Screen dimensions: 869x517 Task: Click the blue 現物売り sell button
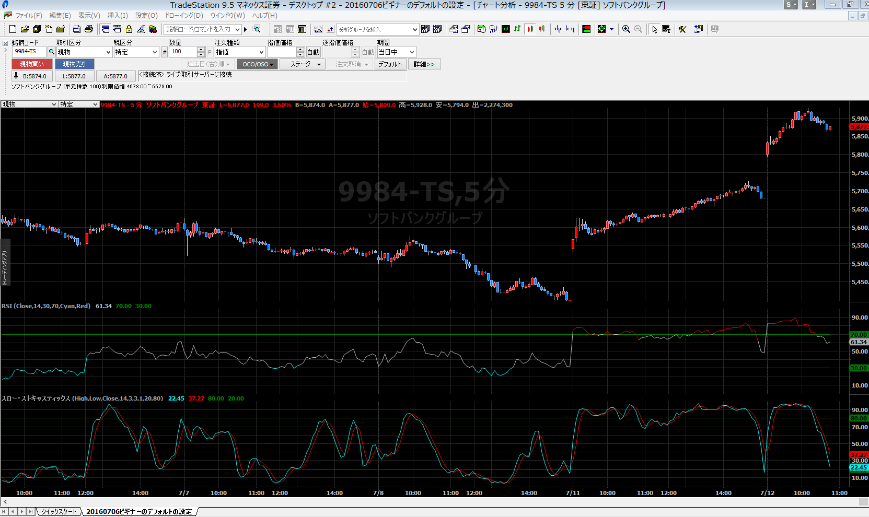click(x=74, y=64)
